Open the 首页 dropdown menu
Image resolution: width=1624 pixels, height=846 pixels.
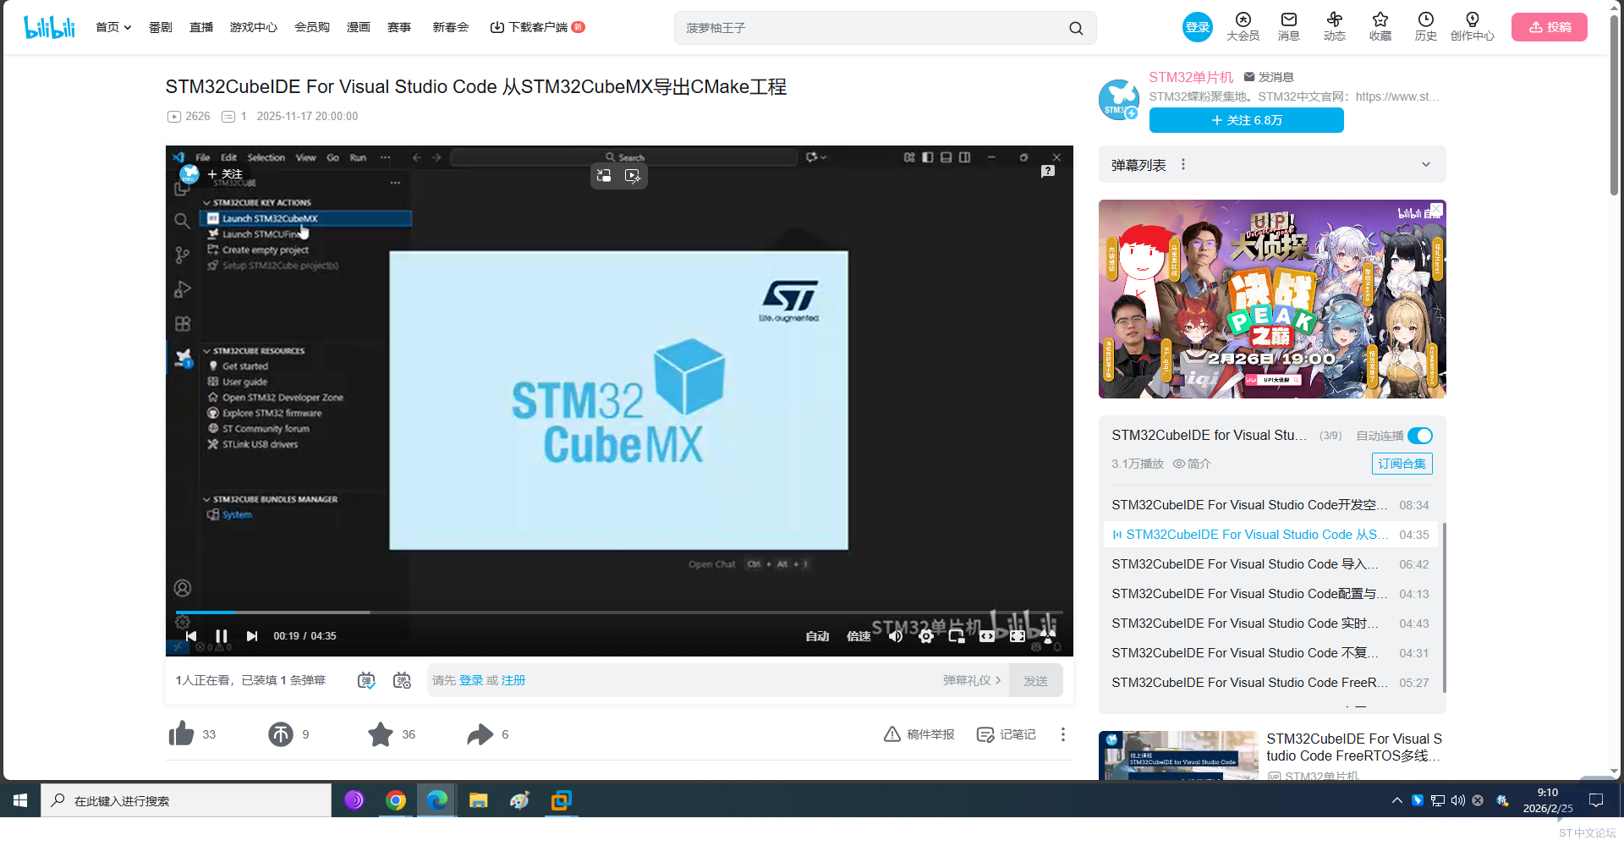coord(113,27)
